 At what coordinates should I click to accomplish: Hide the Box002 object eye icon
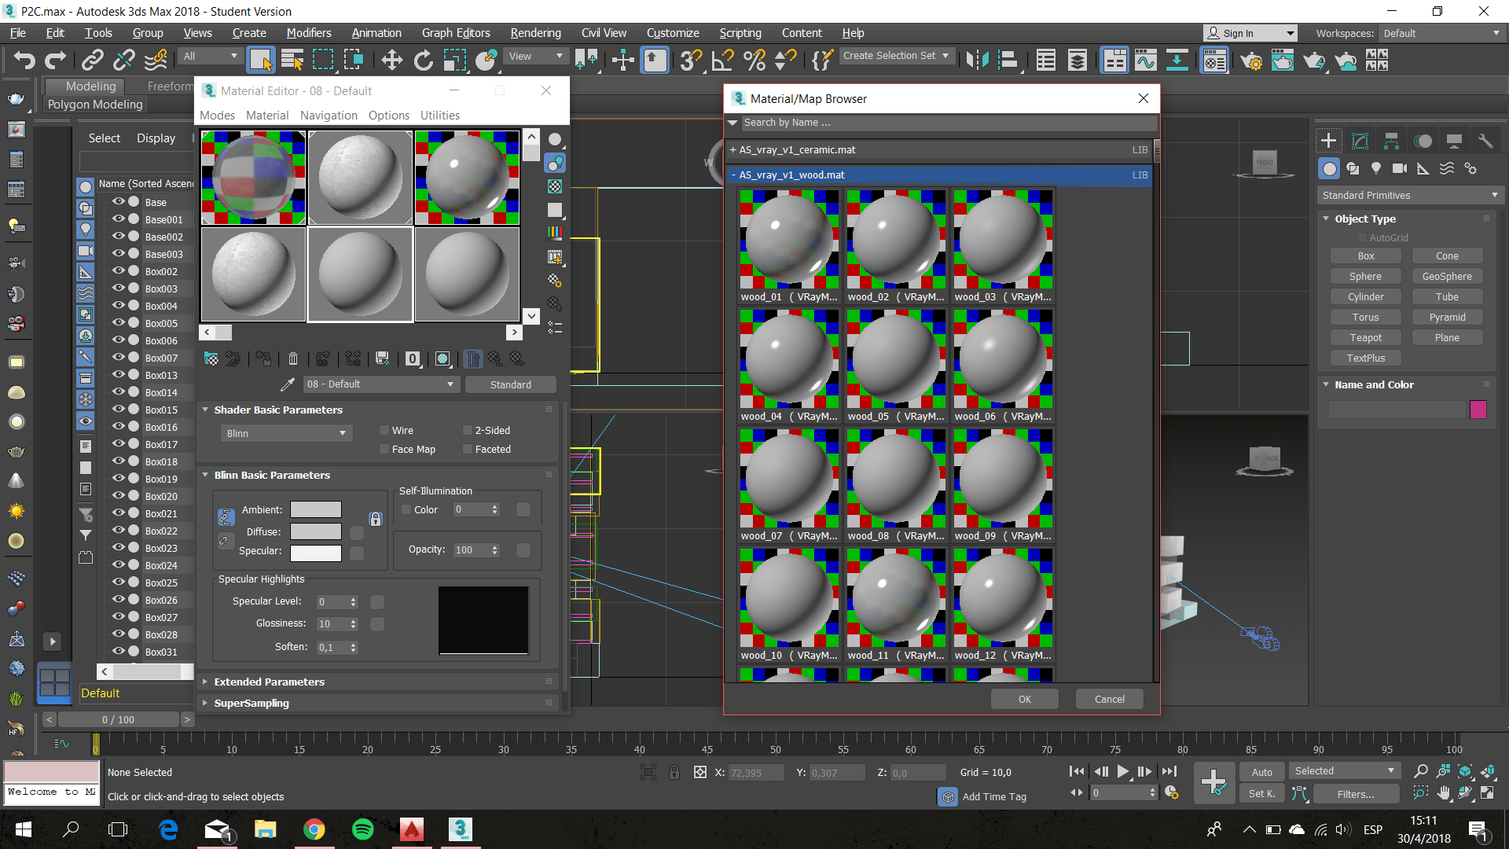pos(118,271)
